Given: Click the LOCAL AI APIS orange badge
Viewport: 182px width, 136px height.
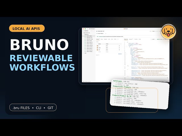Looking at the screenshot, I should [x=27, y=28].
